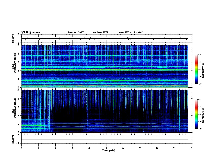215x166 pixels.
Task: Select the "start UT = 21:40: 2" text
Action: (x=131, y=33)
